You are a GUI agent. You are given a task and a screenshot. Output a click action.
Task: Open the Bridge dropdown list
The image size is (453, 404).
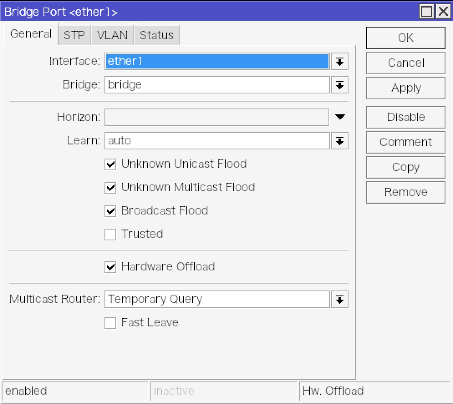(x=340, y=85)
